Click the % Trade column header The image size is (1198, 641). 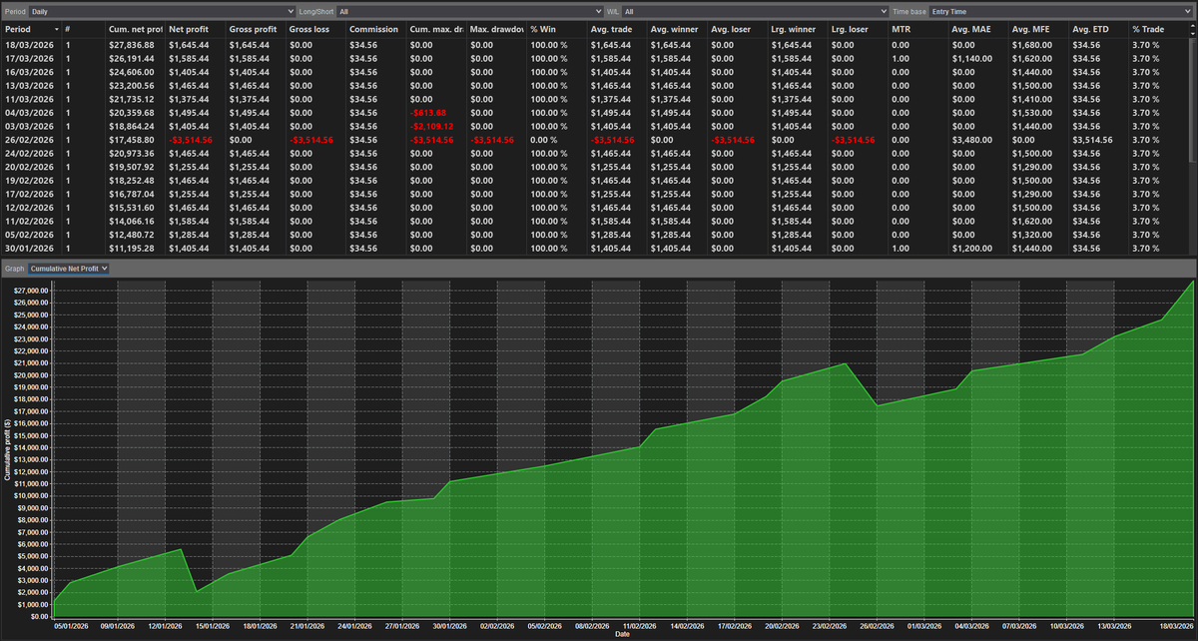pyautogui.click(x=1158, y=30)
